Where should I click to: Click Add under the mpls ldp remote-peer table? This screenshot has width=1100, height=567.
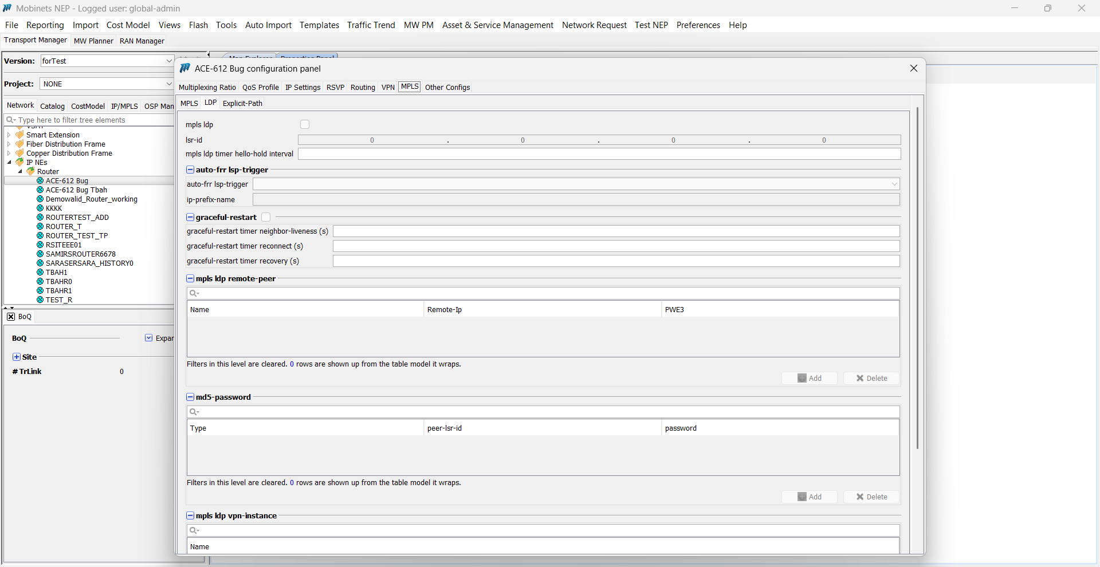coord(810,378)
